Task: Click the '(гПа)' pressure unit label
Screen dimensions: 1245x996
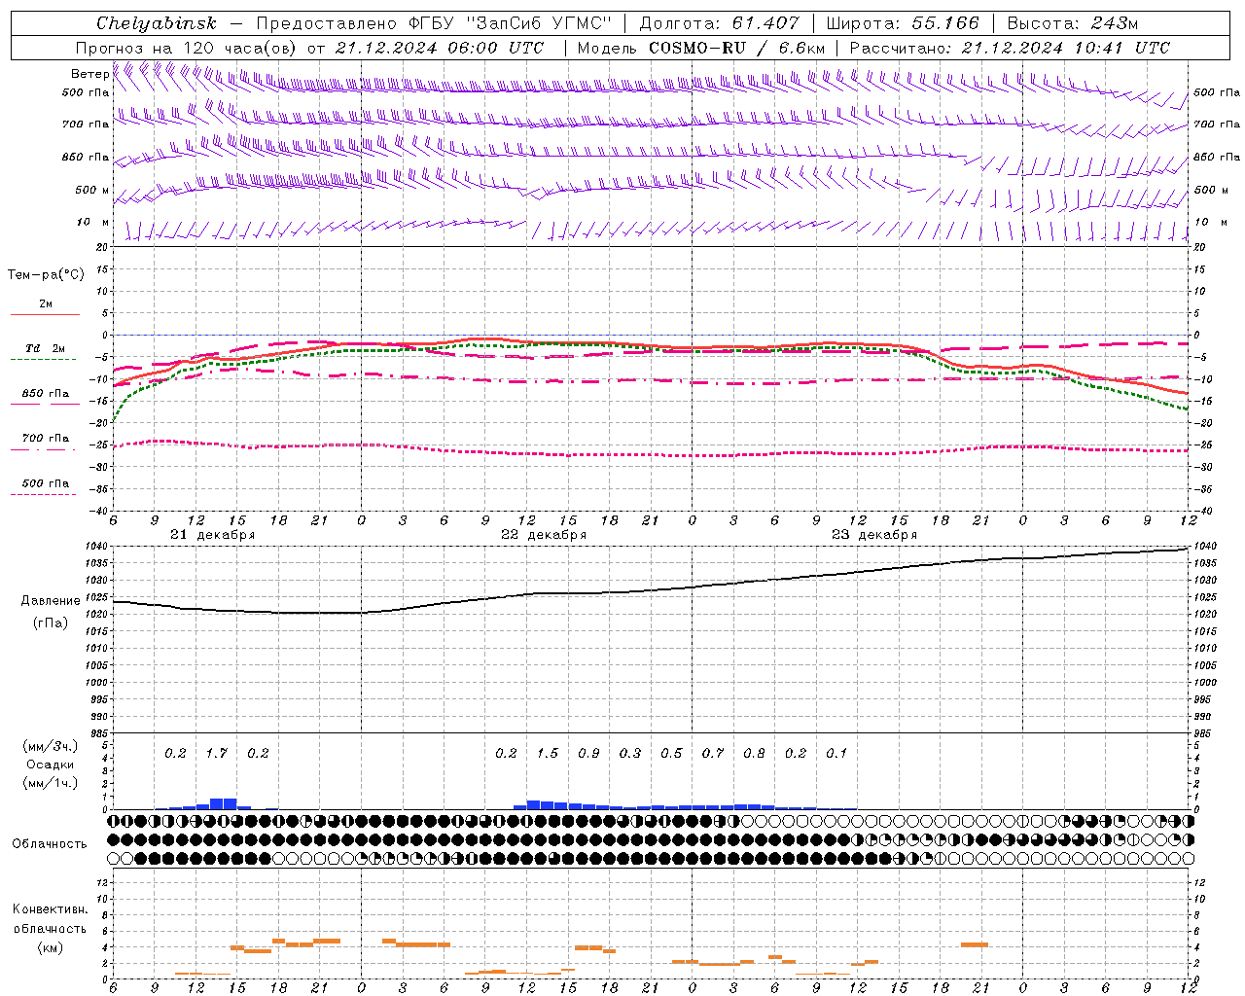Action: (51, 623)
